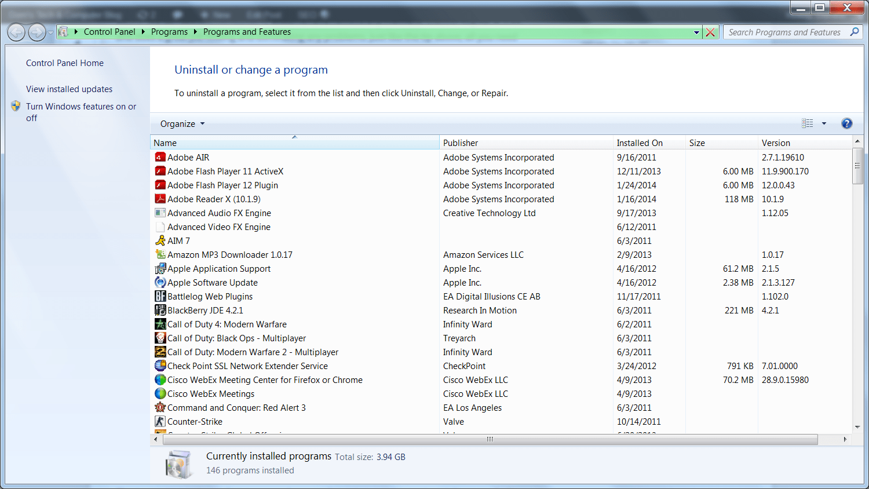This screenshot has height=489, width=869.
Task: Open the address bar history dropdown
Action: pos(696,32)
